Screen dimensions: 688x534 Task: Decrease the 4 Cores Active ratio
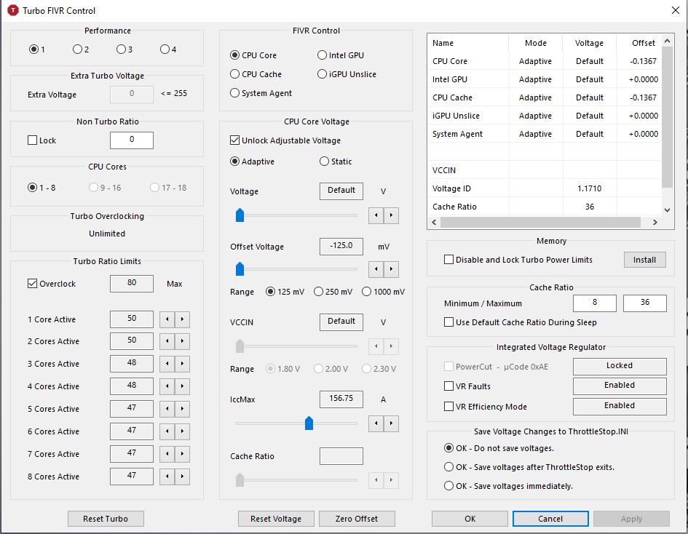(x=167, y=386)
